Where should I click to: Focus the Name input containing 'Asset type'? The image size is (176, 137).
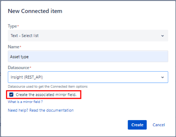pos(87,57)
